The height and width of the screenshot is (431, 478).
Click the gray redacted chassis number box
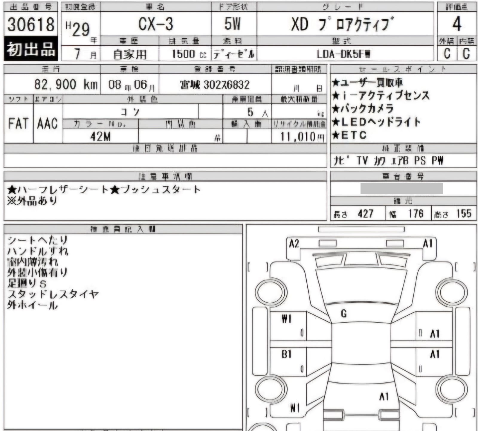coord(402,189)
